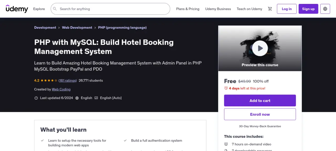
Task: Open the 161 ratings link
Action: pyautogui.click(x=67, y=80)
